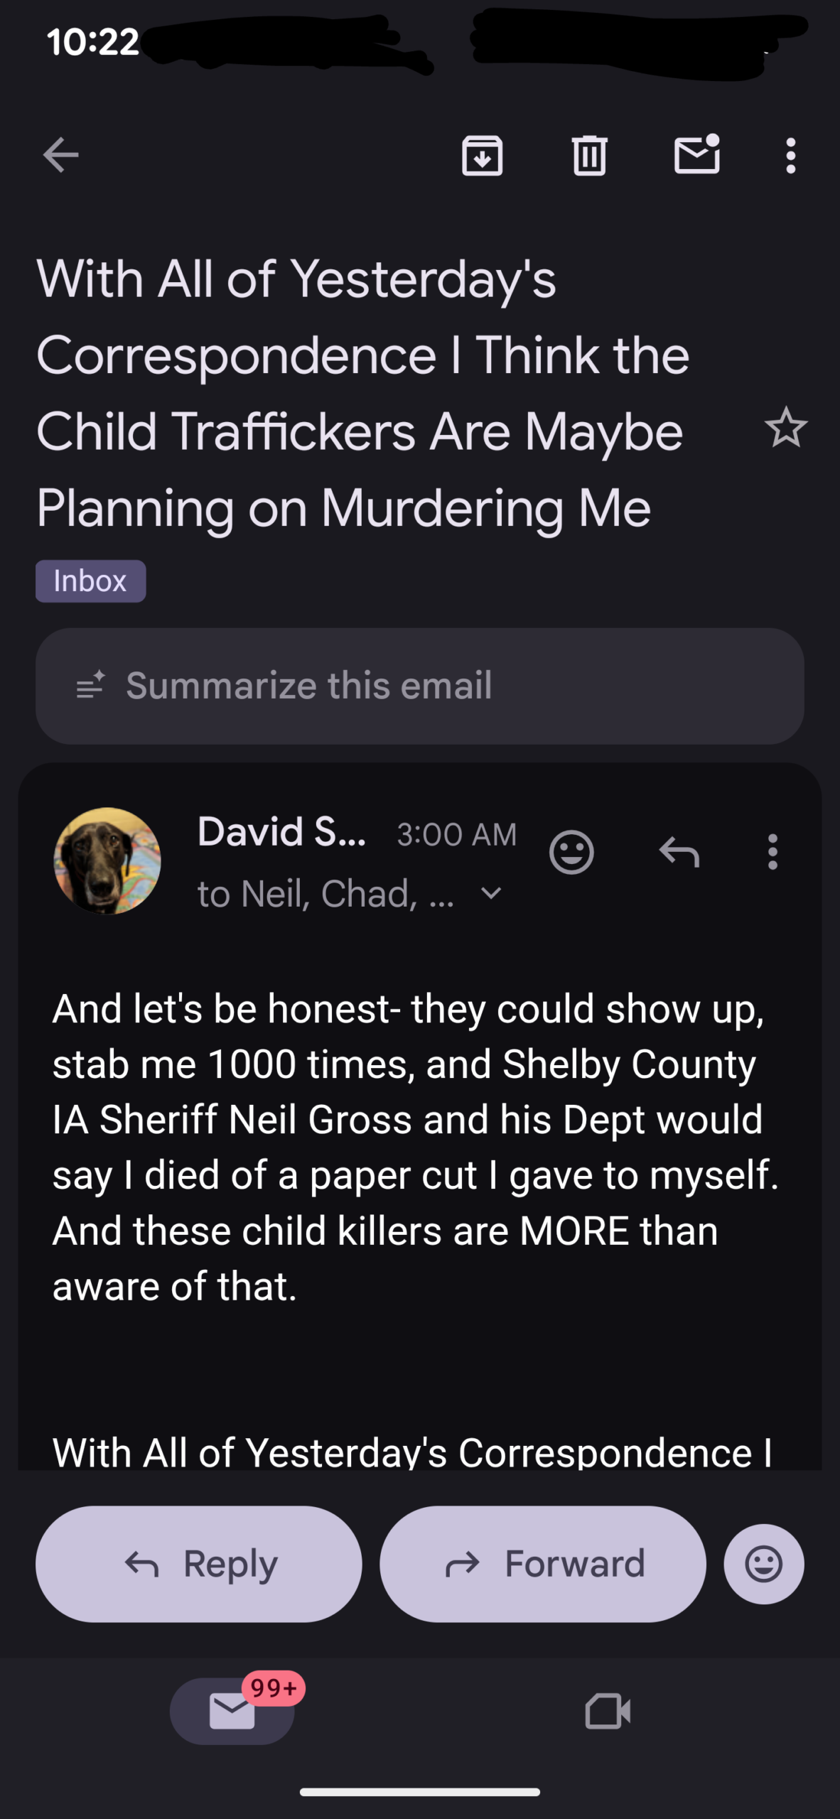The width and height of the screenshot is (840, 1819).
Task: Go back using the back arrow
Action: point(61,155)
